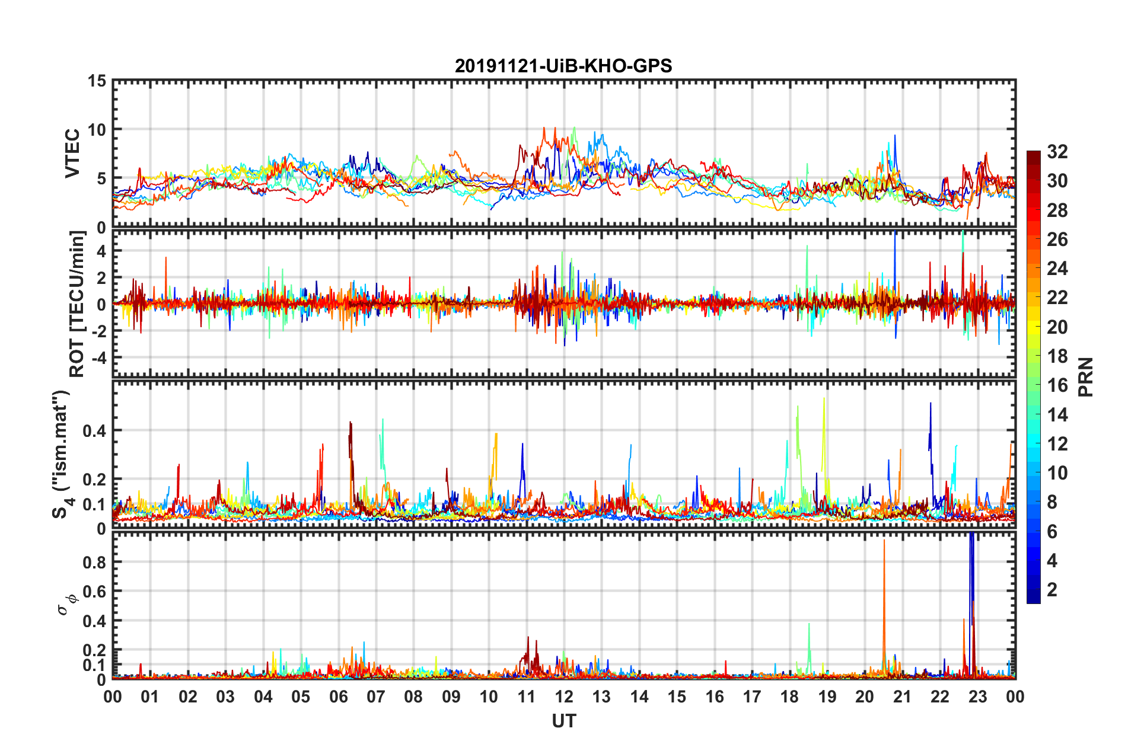
Task: Click the 8 tick on the PRN colorbar
Action: (1052, 502)
